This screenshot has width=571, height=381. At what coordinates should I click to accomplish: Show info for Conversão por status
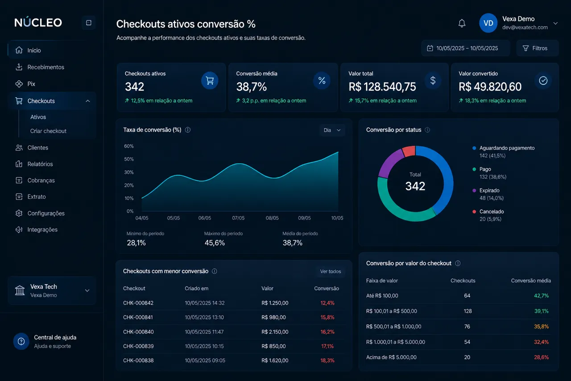pos(427,130)
